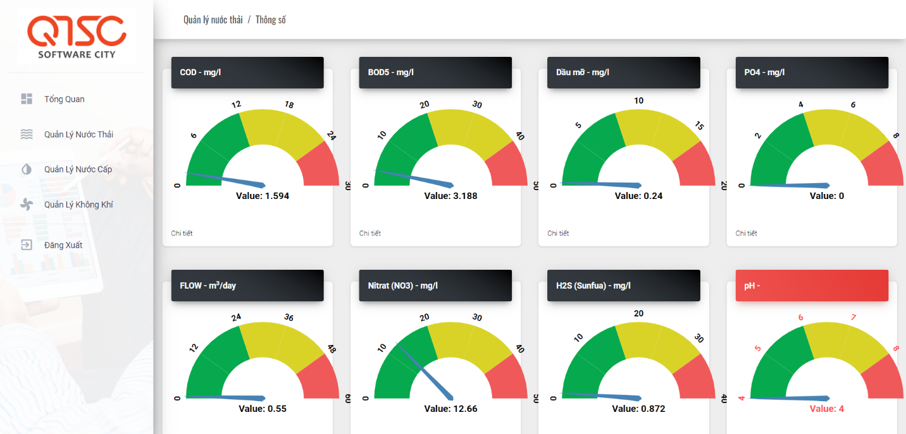The height and width of the screenshot is (434, 906).
Task: Click the water drop icon for Quản Lý Nước Cấp
Action: coord(27,169)
